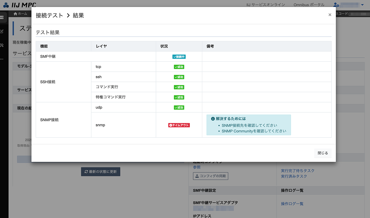The image size is (370, 218).
Task: Open the 実行完了待ちタスク link
Action: click(297, 171)
